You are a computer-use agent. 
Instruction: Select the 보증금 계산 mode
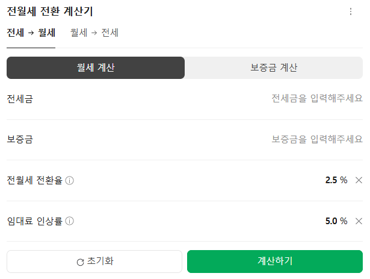[x=274, y=68]
